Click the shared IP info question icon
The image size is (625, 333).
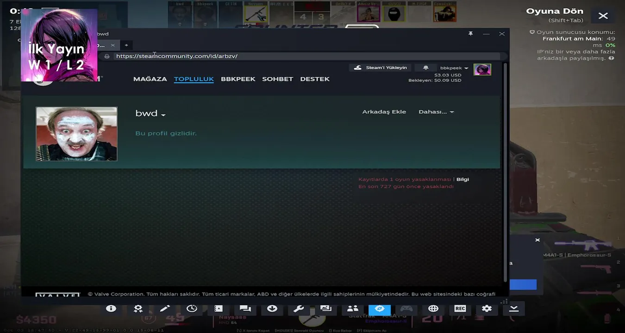click(611, 58)
